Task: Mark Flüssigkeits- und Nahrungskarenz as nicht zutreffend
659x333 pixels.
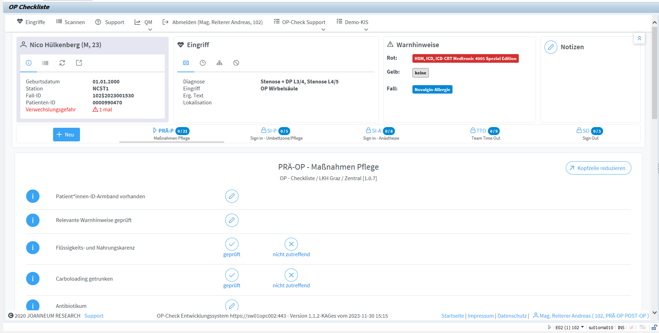Action: pyautogui.click(x=291, y=247)
